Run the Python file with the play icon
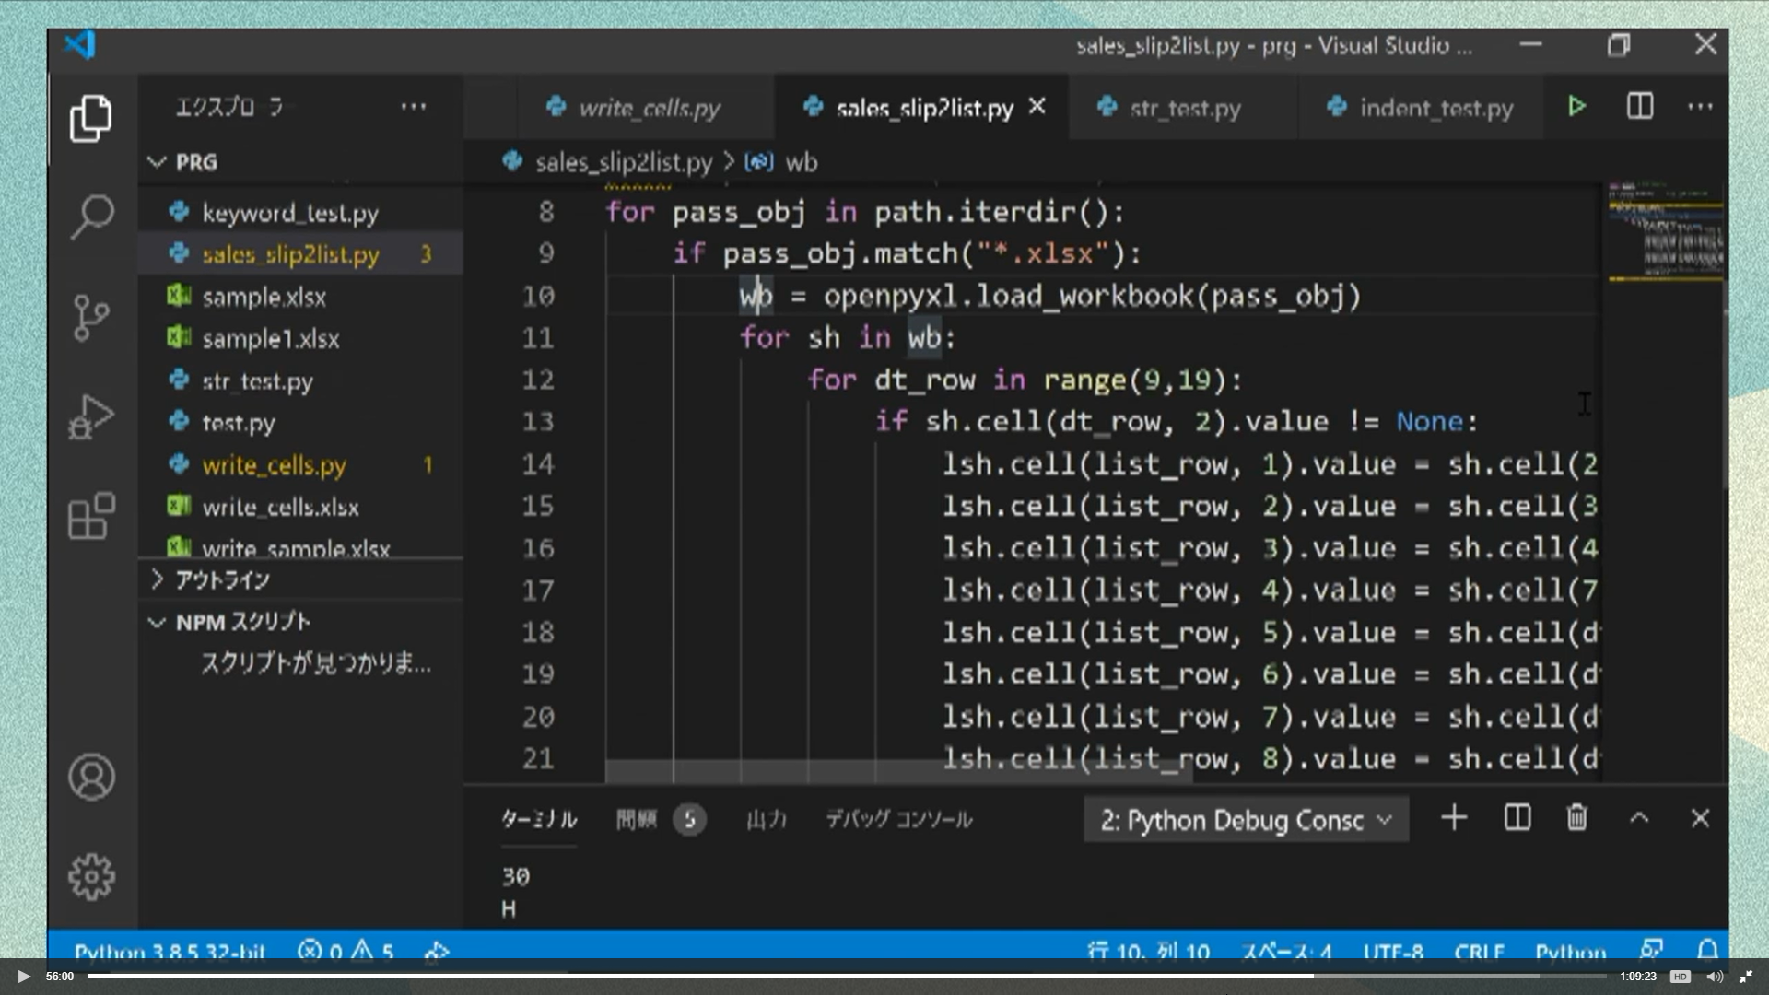Image resolution: width=1769 pixels, height=995 pixels. [x=1576, y=107]
